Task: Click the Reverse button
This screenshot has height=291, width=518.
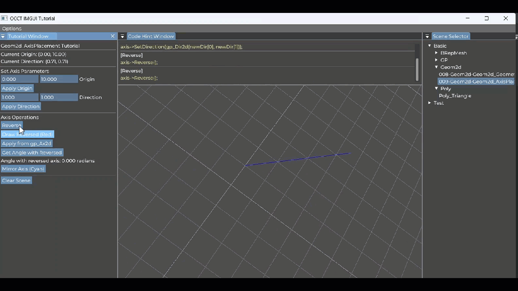Action: pos(11,125)
